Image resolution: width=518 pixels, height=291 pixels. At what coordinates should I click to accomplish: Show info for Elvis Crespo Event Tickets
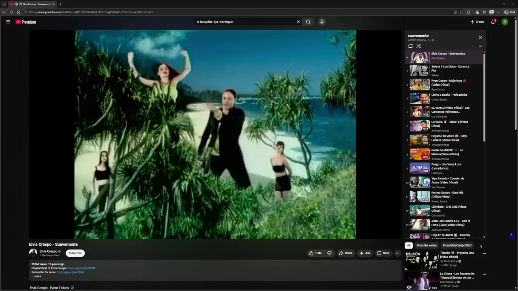tap(72, 288)
